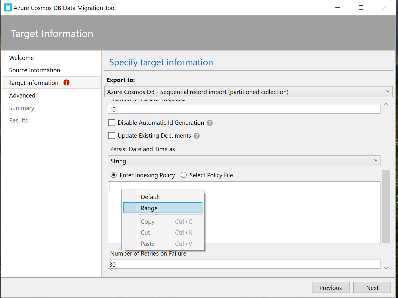Click the Export to label
The height and width of the screenshot is (298, 398).
(x=121, y=80)
